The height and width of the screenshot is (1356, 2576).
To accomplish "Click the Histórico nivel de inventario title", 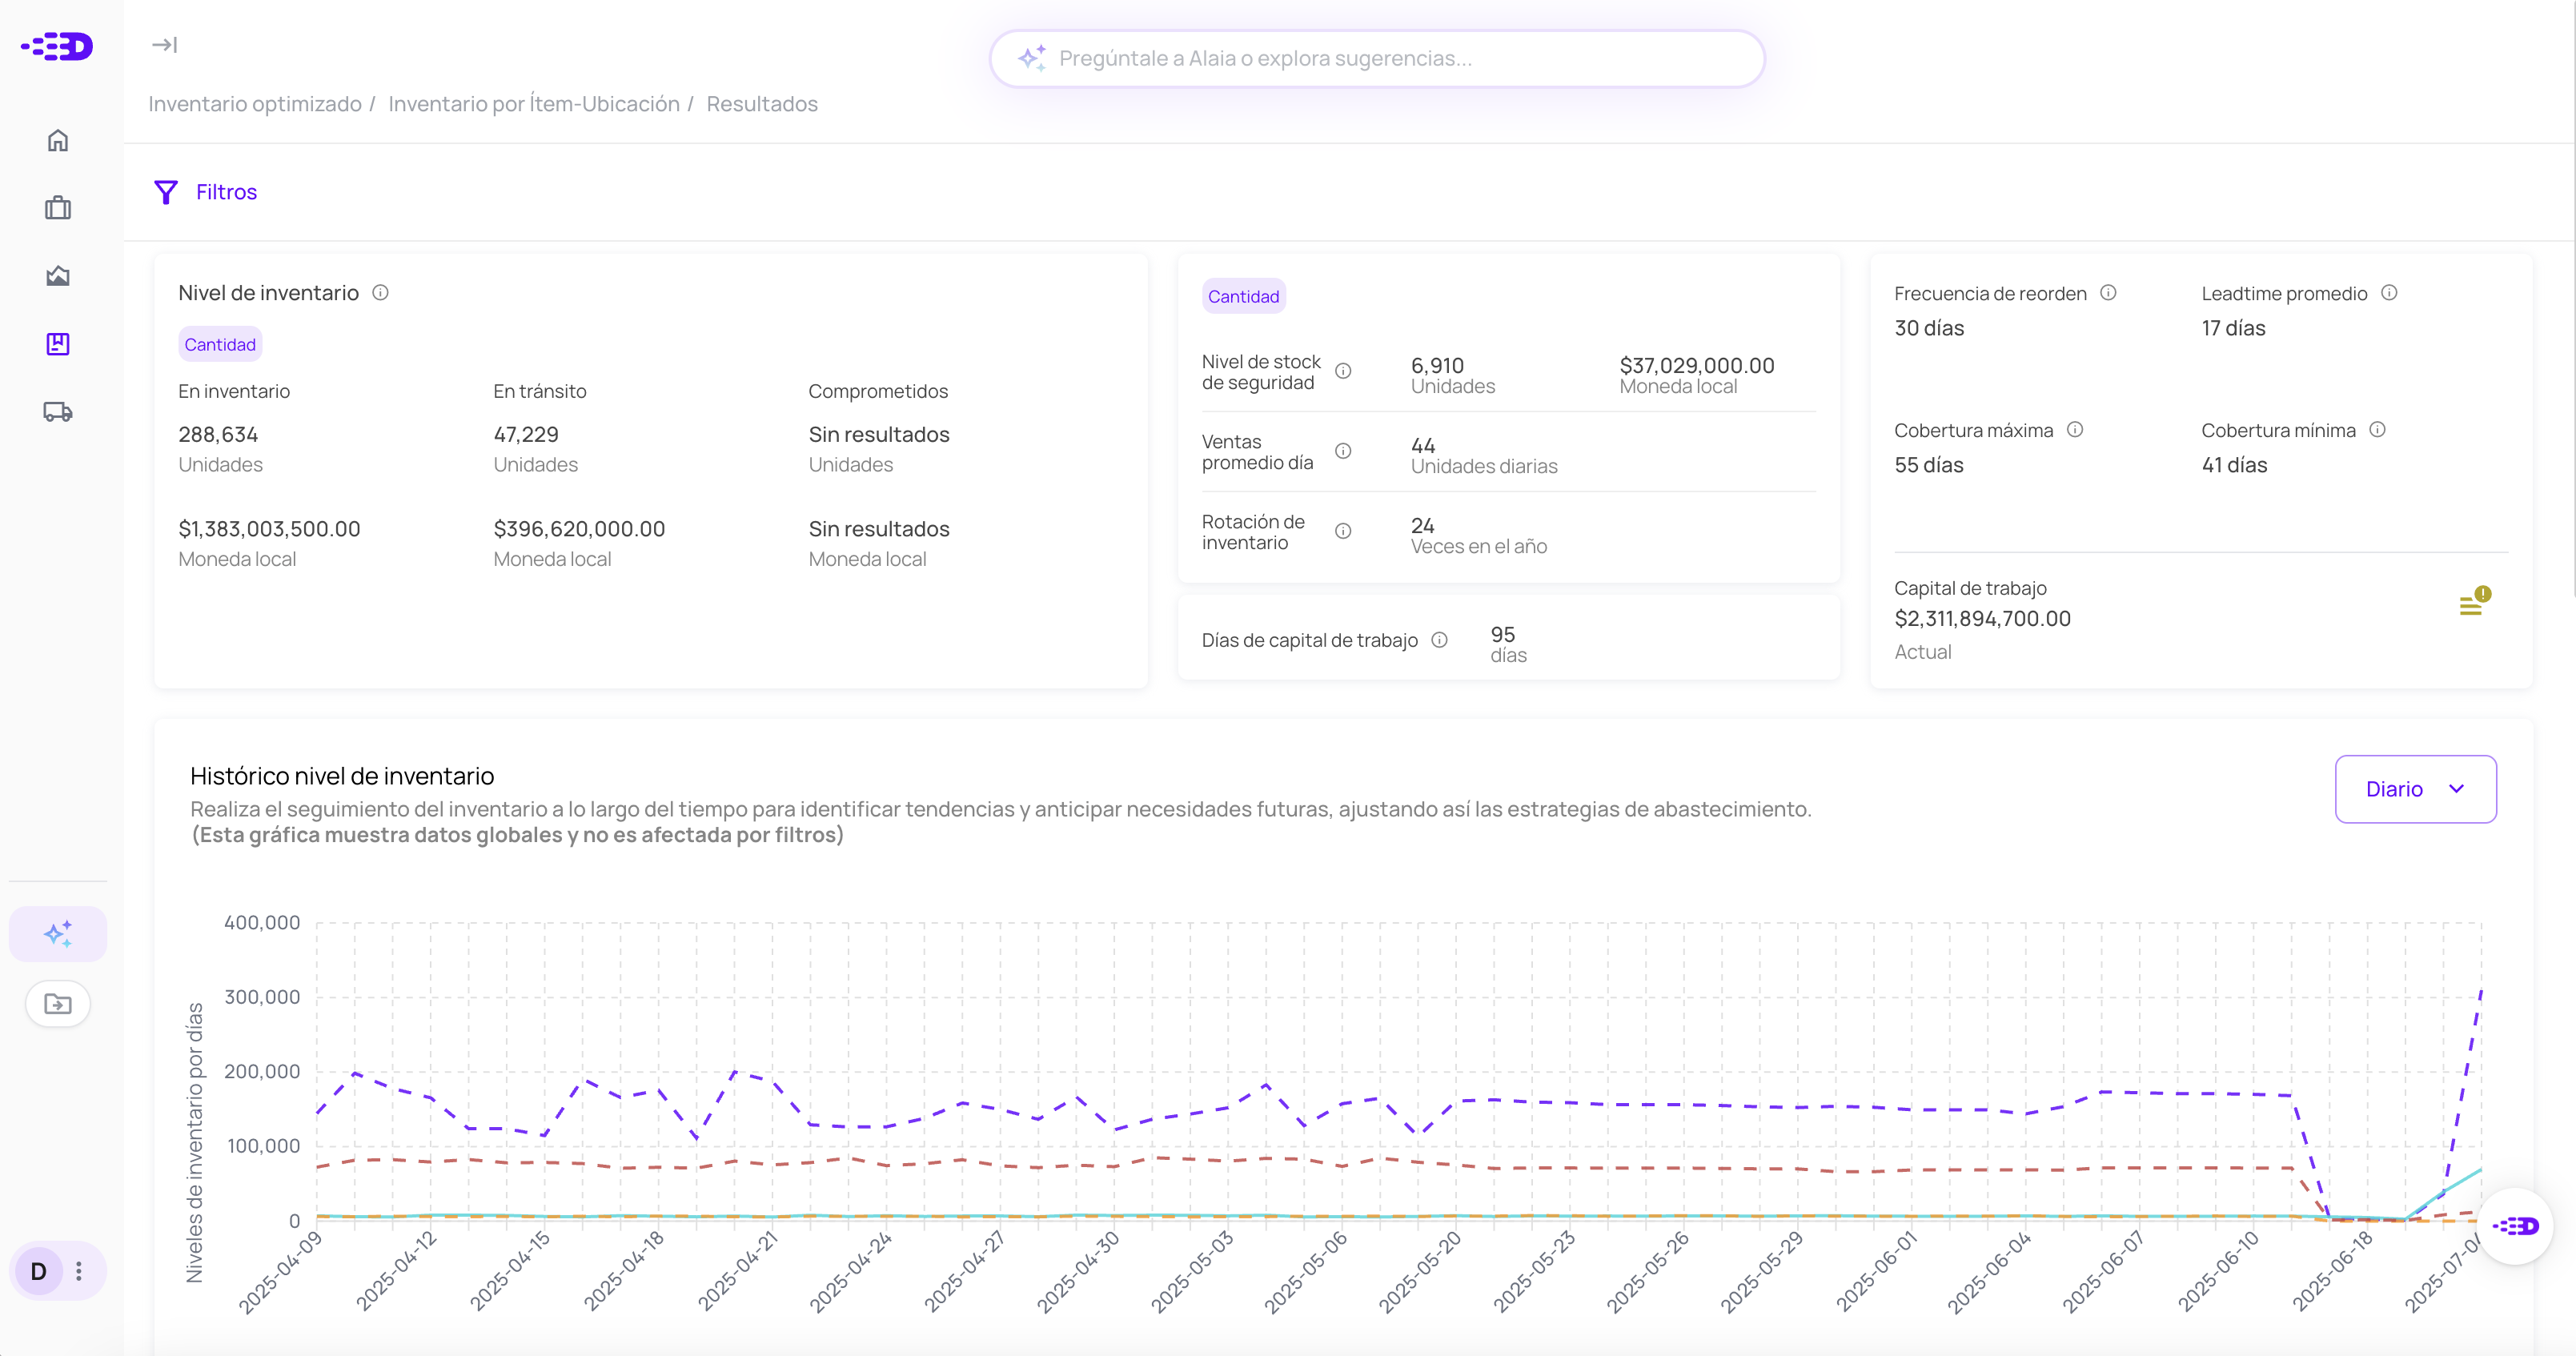I will [342, 776].
